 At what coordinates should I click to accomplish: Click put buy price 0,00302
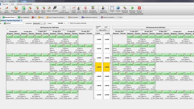(75, 37)
